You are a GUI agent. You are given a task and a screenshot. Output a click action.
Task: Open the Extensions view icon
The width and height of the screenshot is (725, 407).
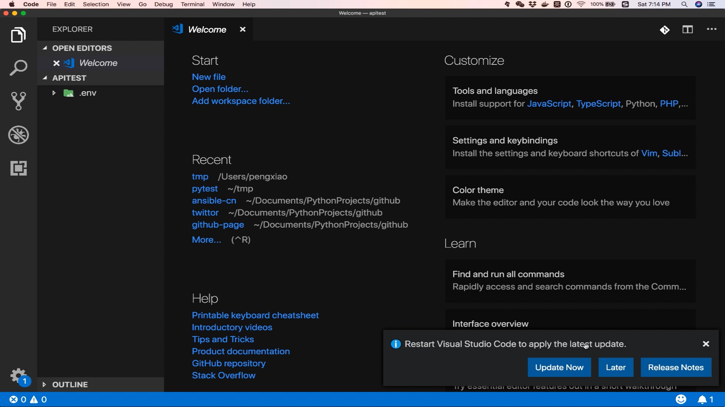point(18,168)
